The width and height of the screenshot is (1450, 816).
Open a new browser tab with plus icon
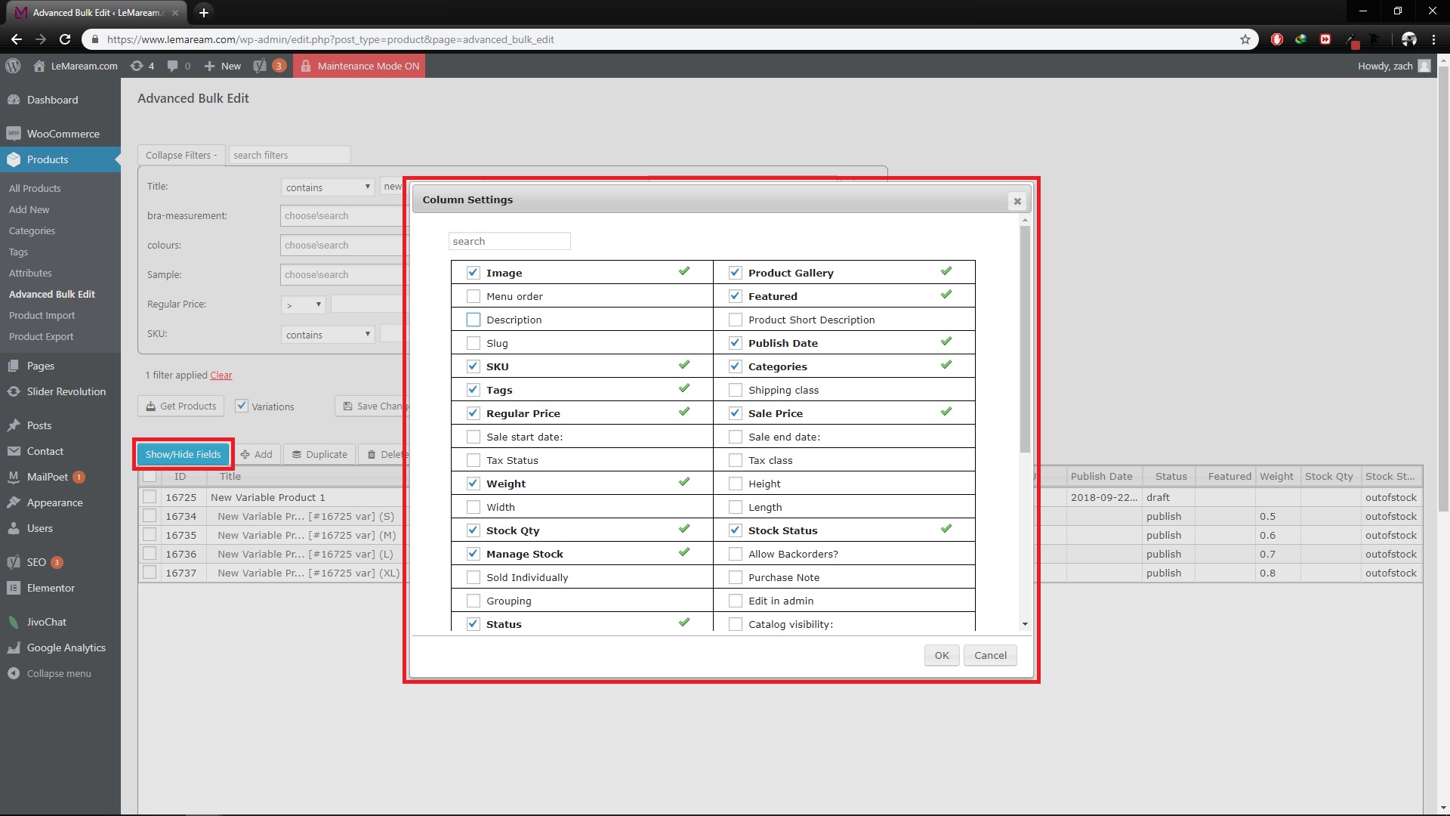point(203,12)
